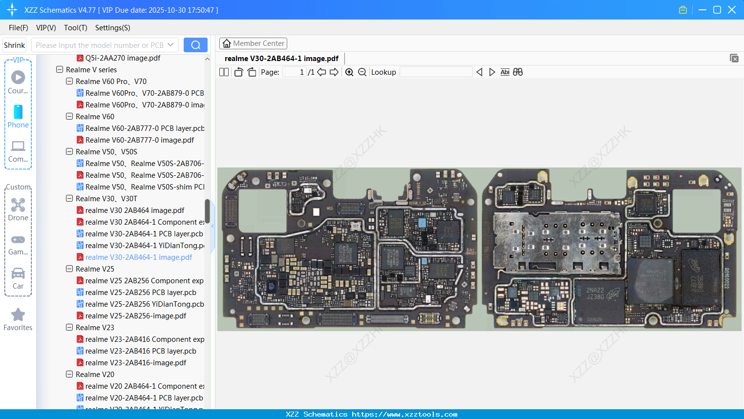
Task: Open the Phone category in sidebar
Action: point(18,117)
